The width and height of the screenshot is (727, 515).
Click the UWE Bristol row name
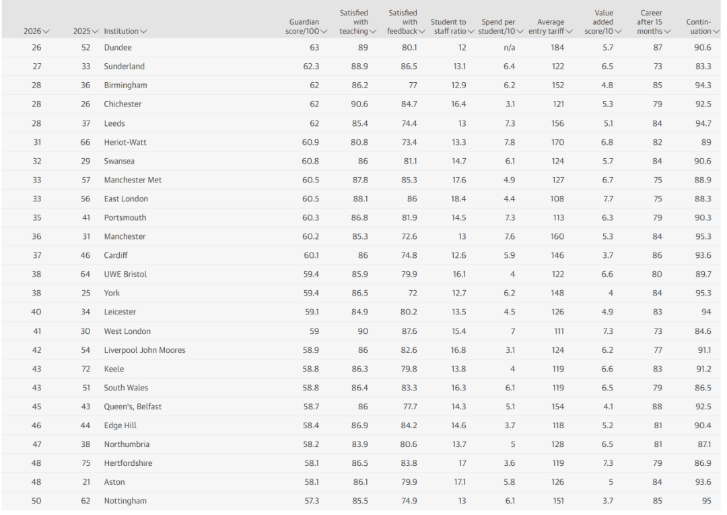click(x=125, y=275)
